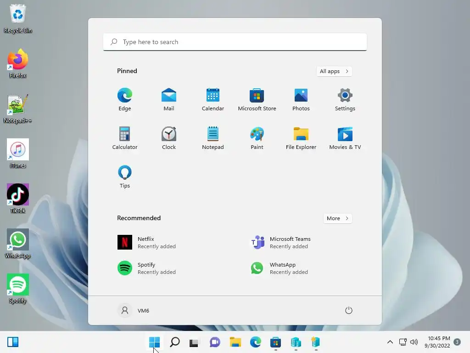
Task: Select the WhatsApp desktop shortcut
Action: click(18, 244)
